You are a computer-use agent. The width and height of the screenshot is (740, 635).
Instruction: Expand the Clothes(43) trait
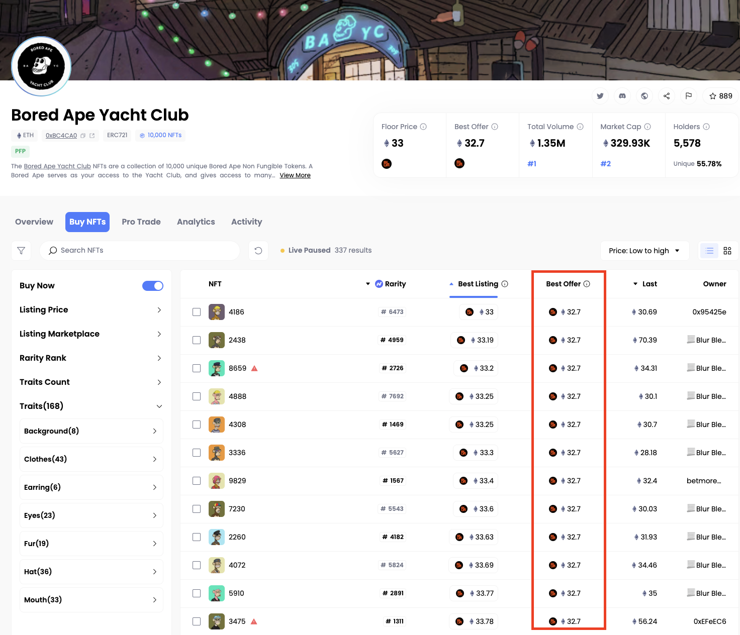91,459
